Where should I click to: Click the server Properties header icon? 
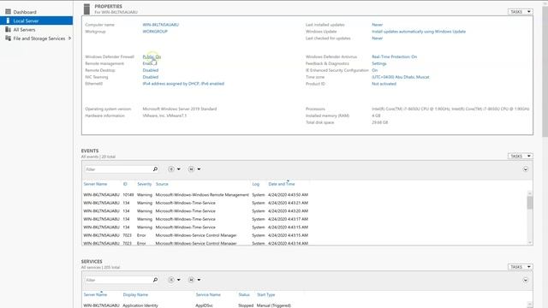point(86,9)
